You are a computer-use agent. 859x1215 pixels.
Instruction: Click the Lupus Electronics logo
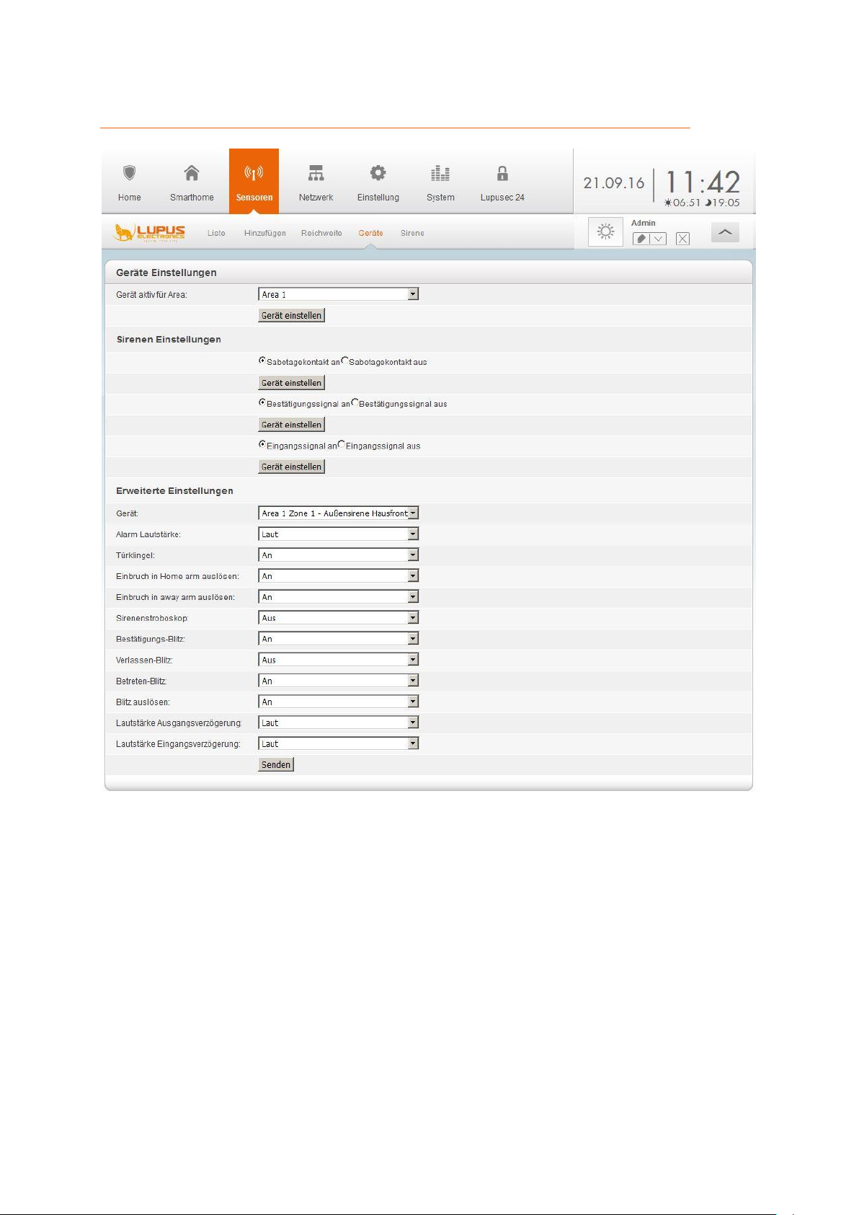click(150, 232)
